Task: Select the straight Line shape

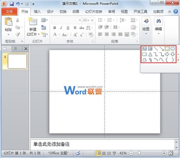Action: (156, 48)
